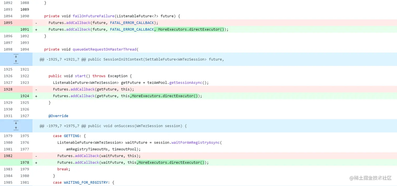Select old line number 1095
Viewport: 397px width, 186px height.
coord(8,23)
